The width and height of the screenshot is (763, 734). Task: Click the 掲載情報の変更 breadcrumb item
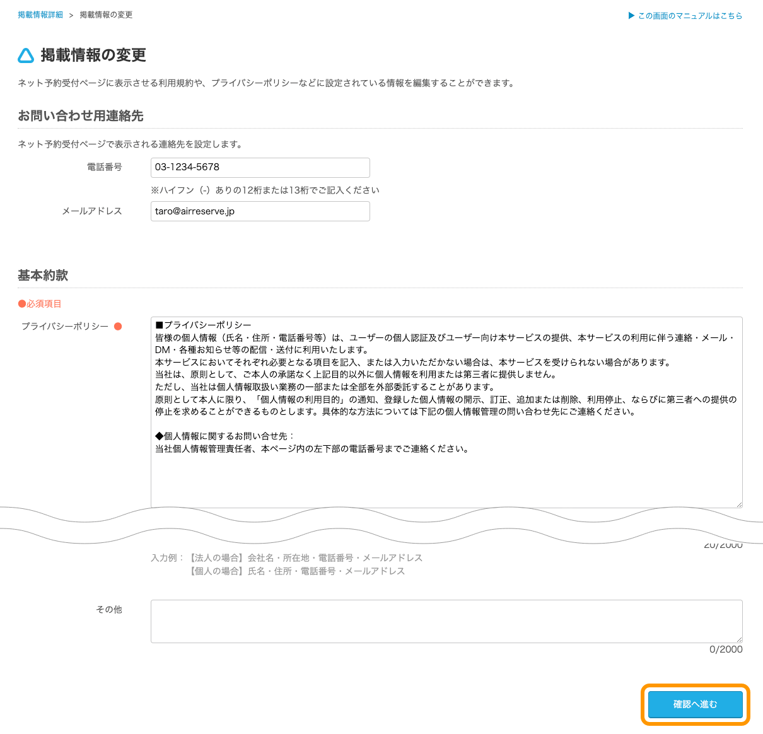point(105,15)
